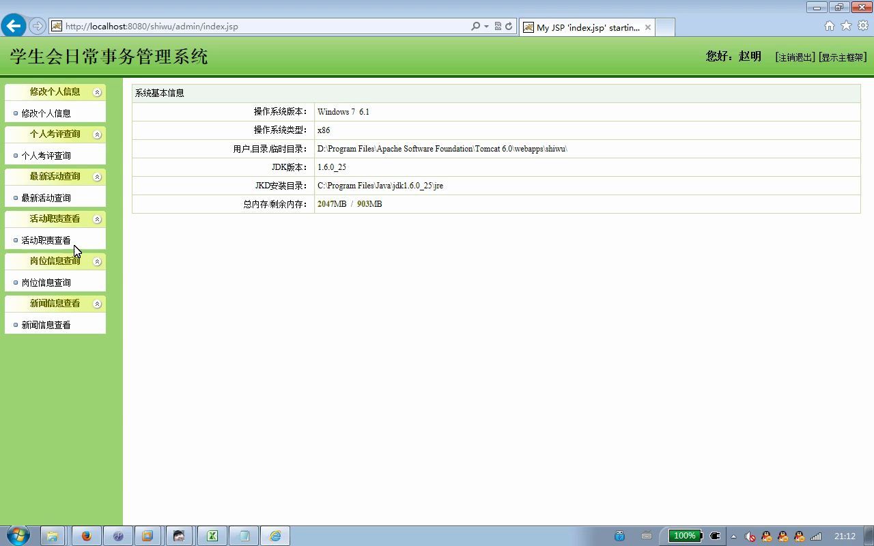Click the network signal icon in the tray

[816, 536]
